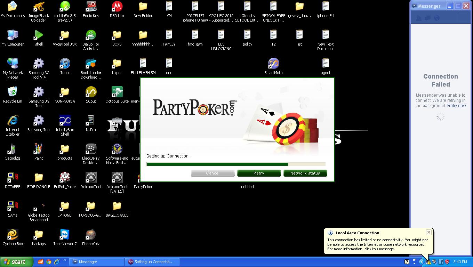
Task: Open friend requests icon in Messenger toolbar
Action: click(x=419, y=18)
